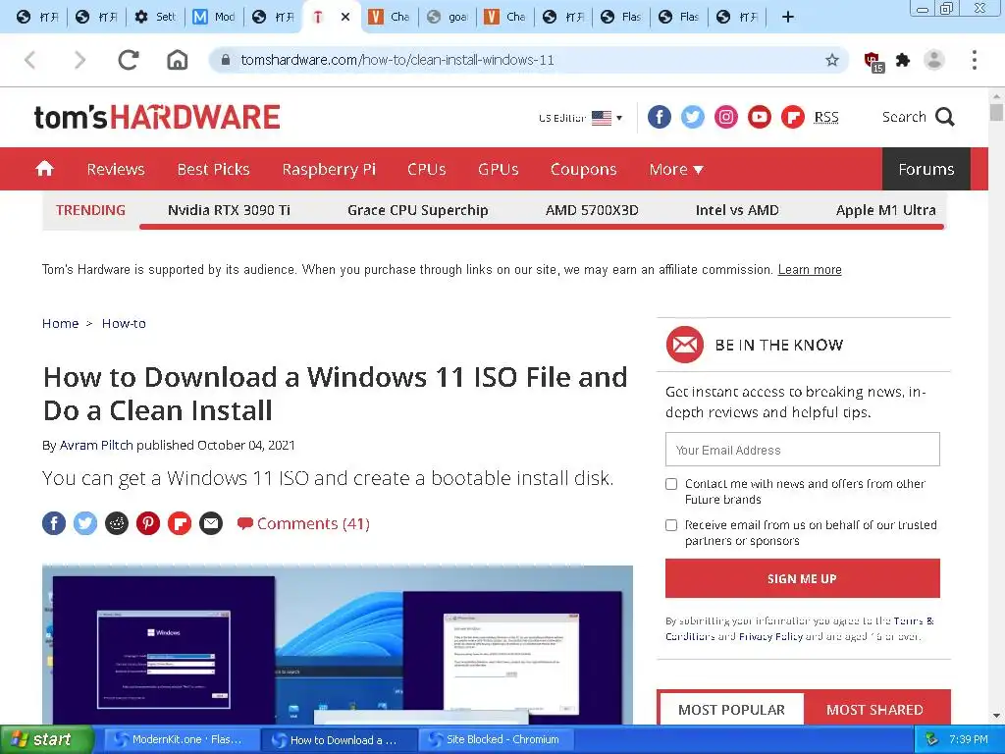Click the header Facebook icon
1005x754 pixels.
[659, 118]
